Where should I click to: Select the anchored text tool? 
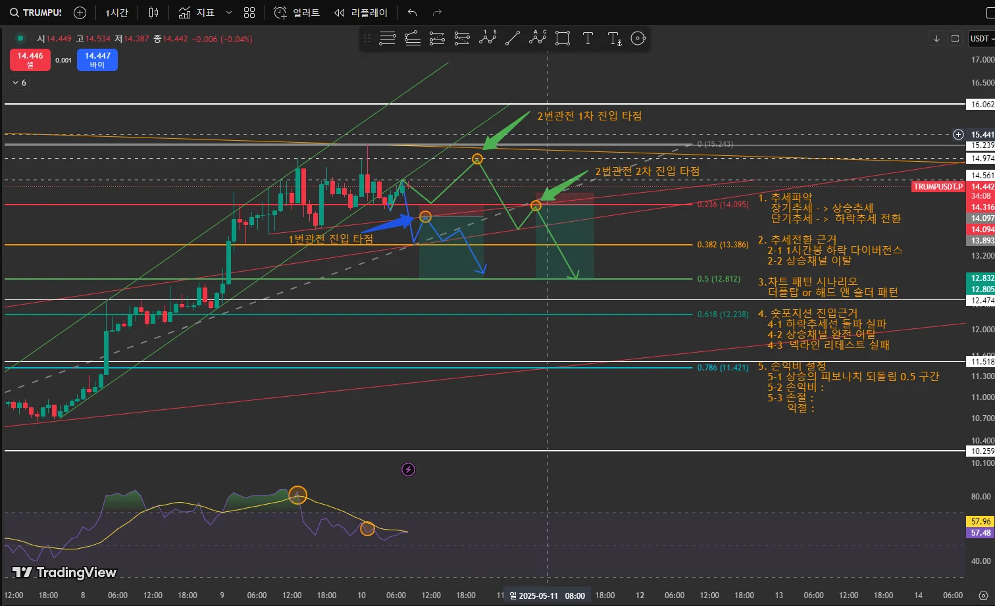point(614,39)
